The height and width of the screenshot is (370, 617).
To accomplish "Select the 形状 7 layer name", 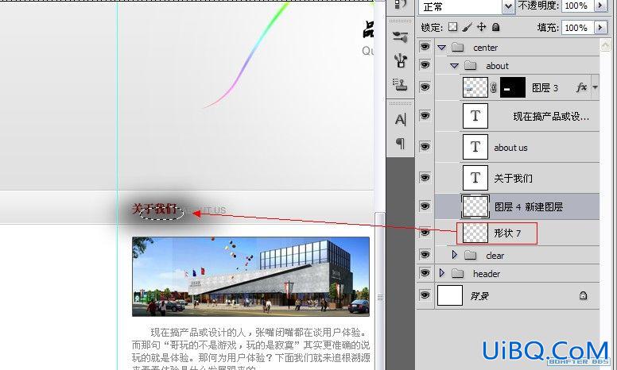I will tap(507, 233).
